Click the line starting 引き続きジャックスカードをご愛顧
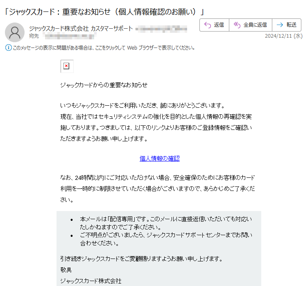Screen dimensions: 303x286 click(142, 259)
